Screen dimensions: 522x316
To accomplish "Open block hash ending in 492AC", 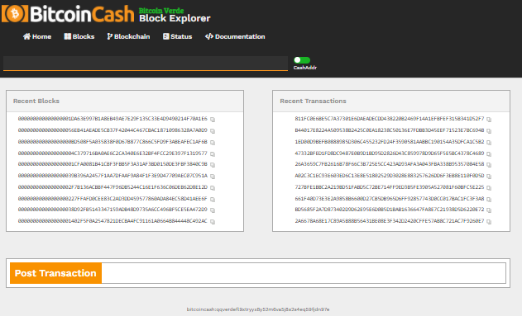I will pos(113,221).
